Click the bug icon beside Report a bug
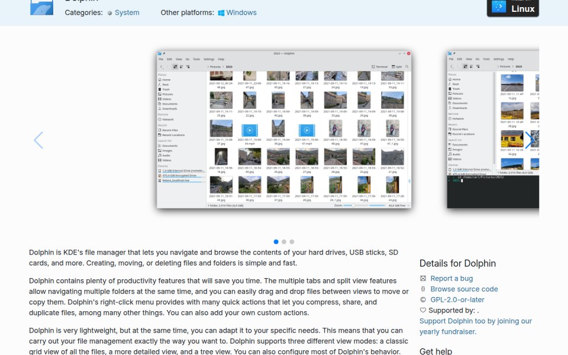This screenshot has width=568, height=355. pos(422,278)
